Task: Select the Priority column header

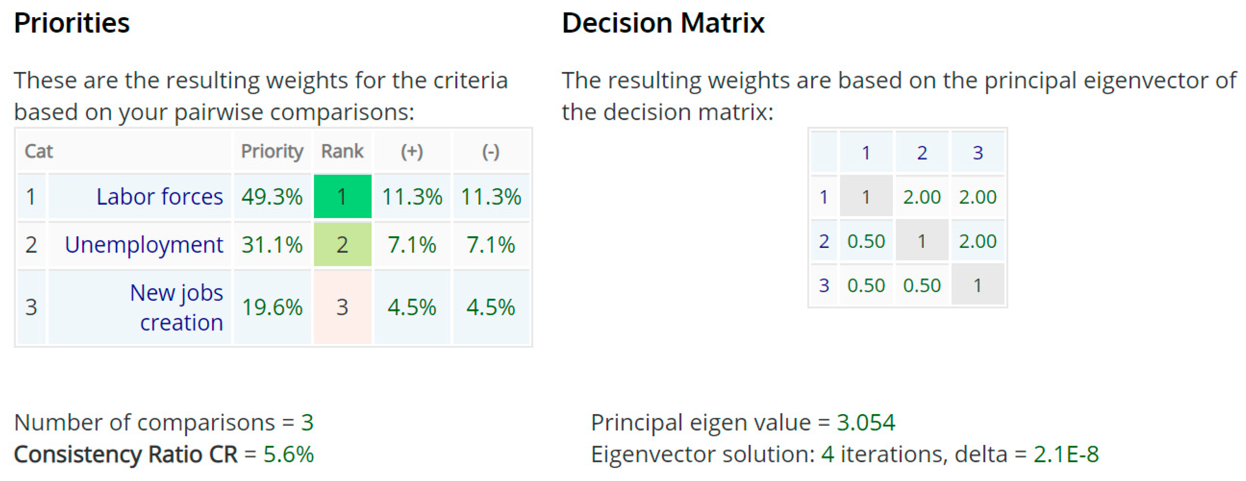Action: pyautogui.click(x=272, y=151)
